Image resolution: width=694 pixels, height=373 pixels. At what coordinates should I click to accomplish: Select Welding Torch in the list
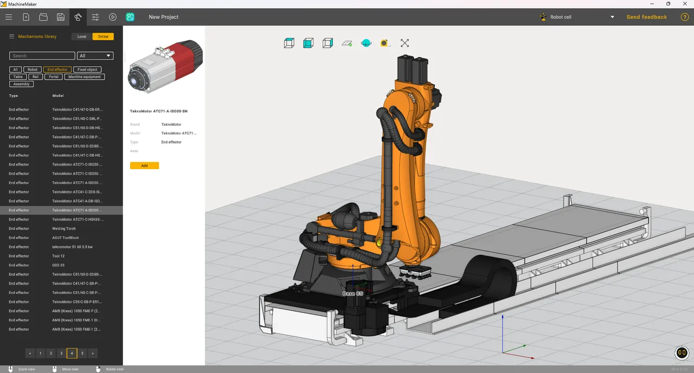tap(61, 228)
